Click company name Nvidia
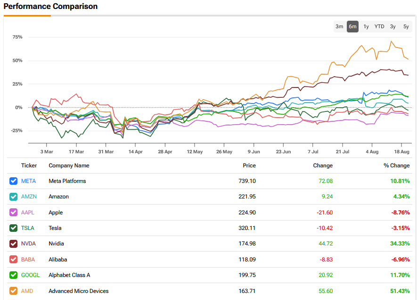 pyautogui.click(x=57, y=244)
